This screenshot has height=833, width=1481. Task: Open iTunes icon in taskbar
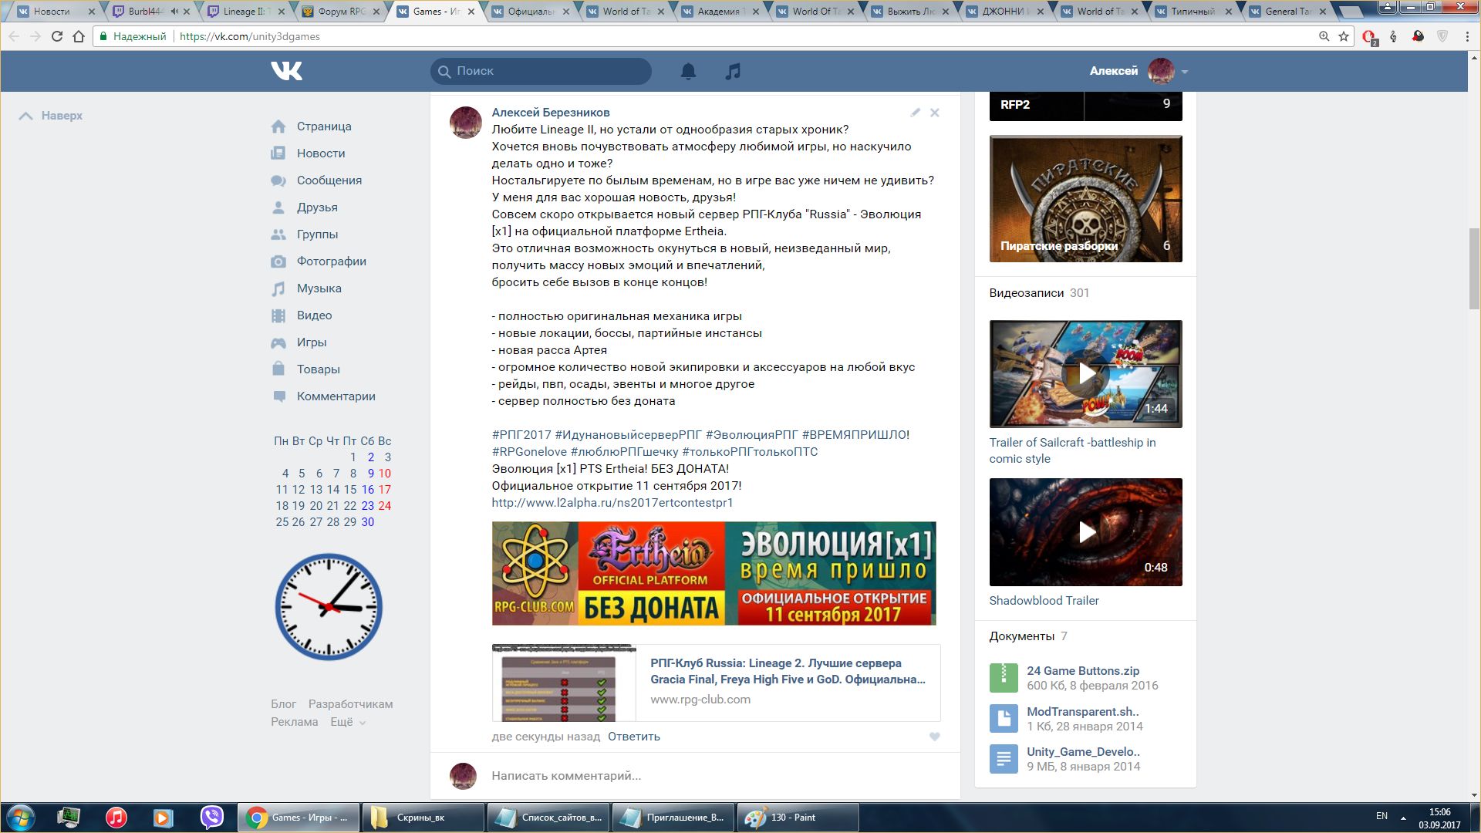(116, 818)
